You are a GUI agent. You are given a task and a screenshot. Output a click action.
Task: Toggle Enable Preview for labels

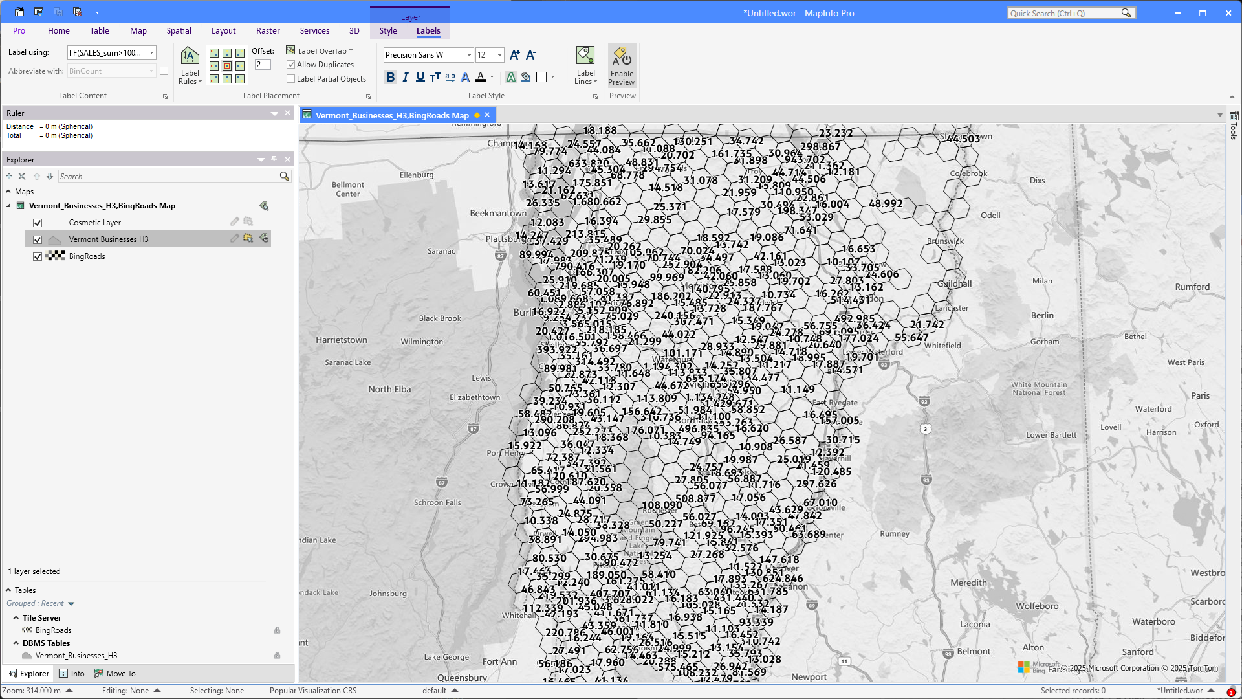click(x=622, y=65)
